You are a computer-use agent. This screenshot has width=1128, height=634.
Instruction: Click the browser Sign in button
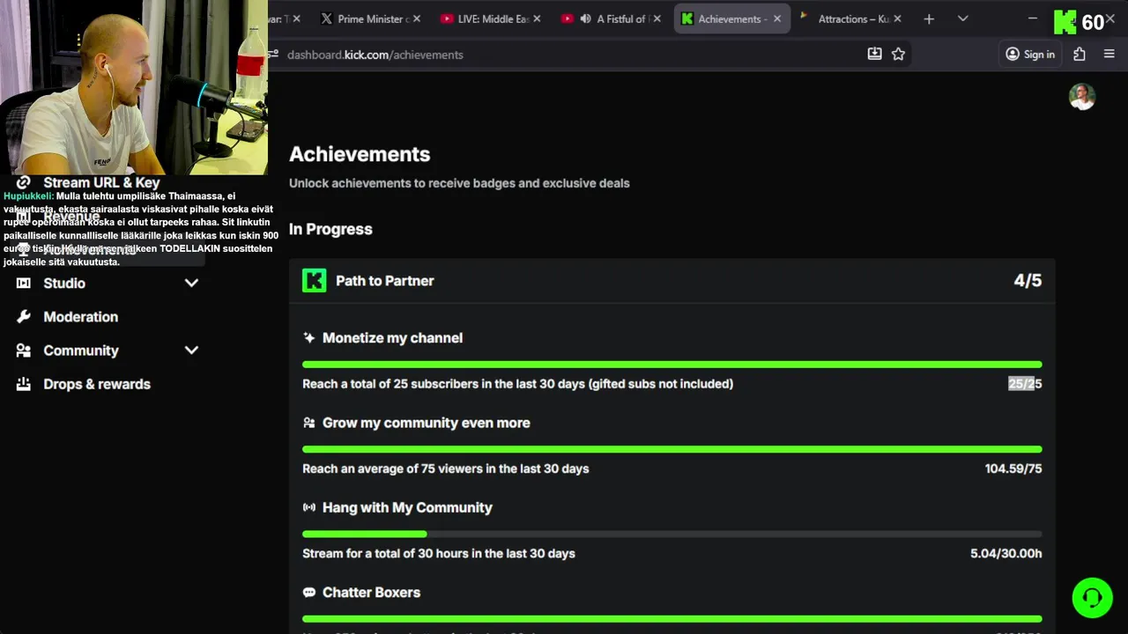pyautogui.click(x=1030, y=54)
